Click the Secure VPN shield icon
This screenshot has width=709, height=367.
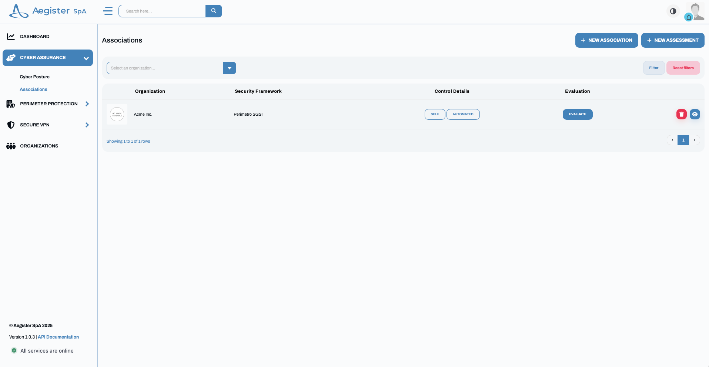[x=11, y=125]
